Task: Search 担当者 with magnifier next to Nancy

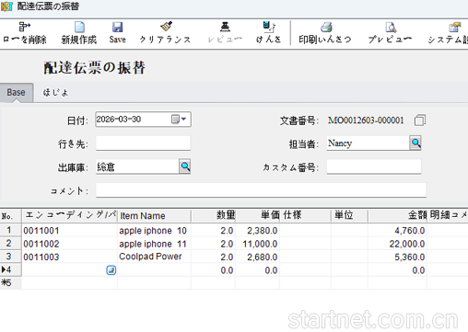Action: click(415, 143)
